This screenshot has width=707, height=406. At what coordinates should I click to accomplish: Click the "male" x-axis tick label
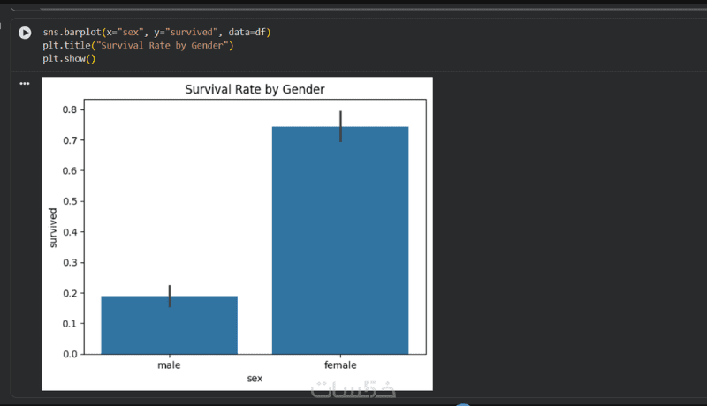(169, 365)
